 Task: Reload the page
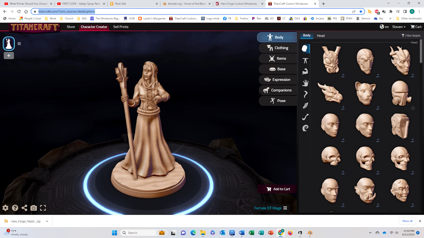coord(19,11)
